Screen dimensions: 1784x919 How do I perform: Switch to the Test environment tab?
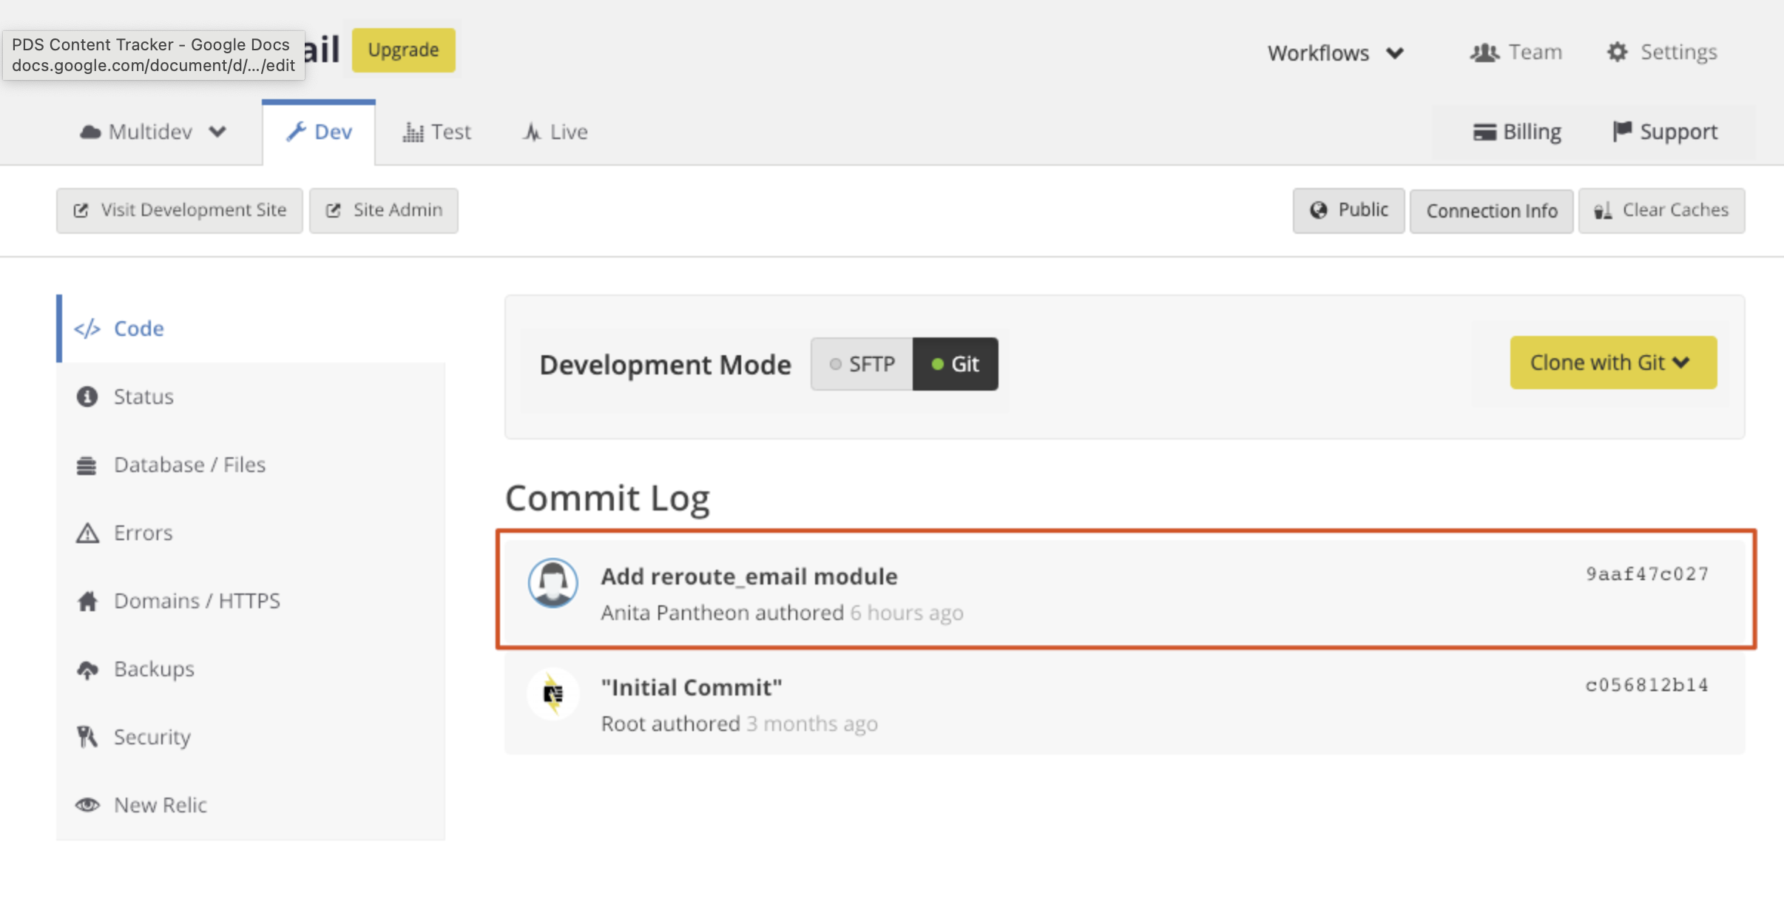(x=437, y=131)
